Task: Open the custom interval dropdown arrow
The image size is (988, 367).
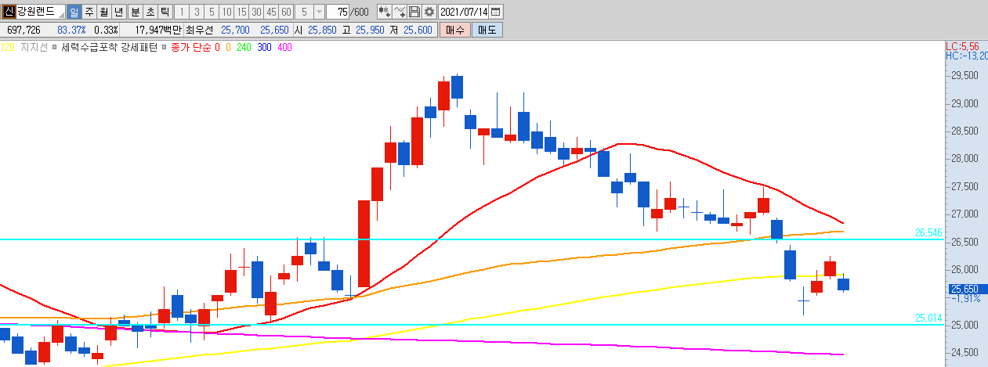Action: (x=318, y=12)
